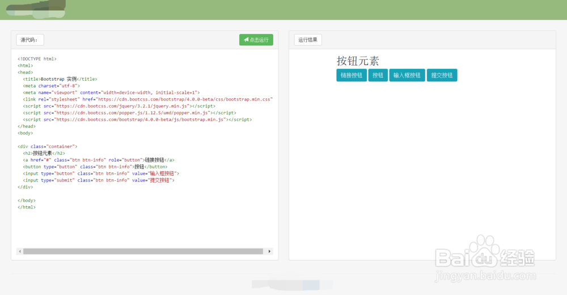Image resolution: width=567 pixels, height=295 pixels.
Task: Click the opening <head> code line
Action: point(26,72)
